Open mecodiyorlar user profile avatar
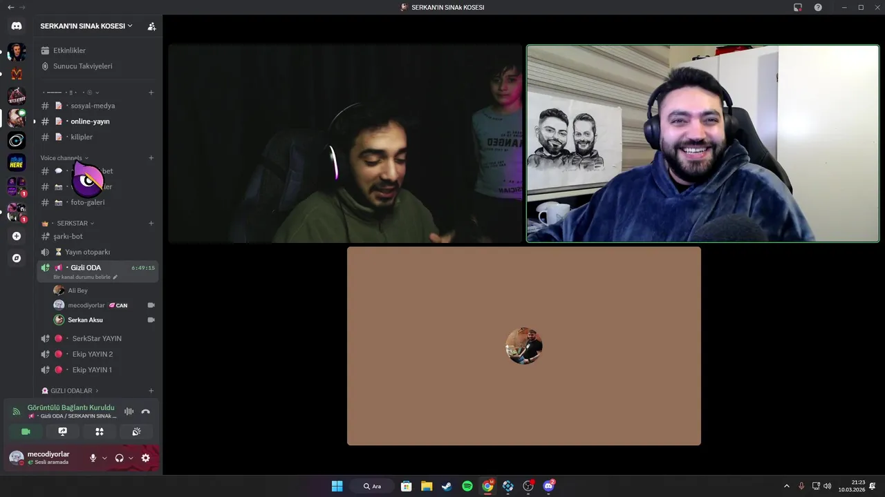This screenshot has width=885, height=497. click(17, 458)
